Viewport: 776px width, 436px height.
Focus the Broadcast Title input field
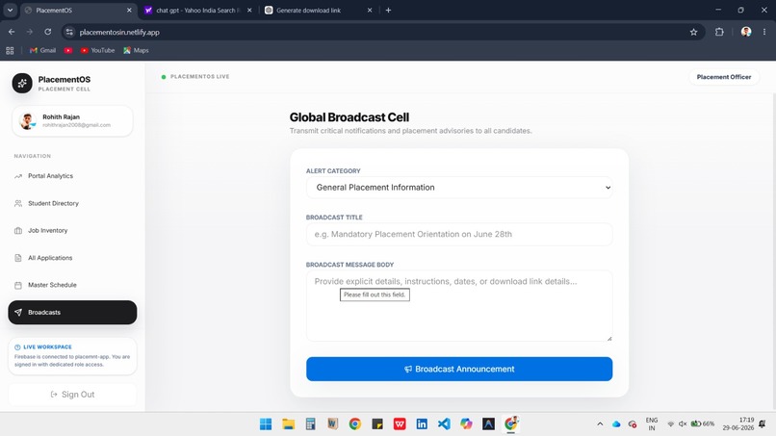click(459, 234)
